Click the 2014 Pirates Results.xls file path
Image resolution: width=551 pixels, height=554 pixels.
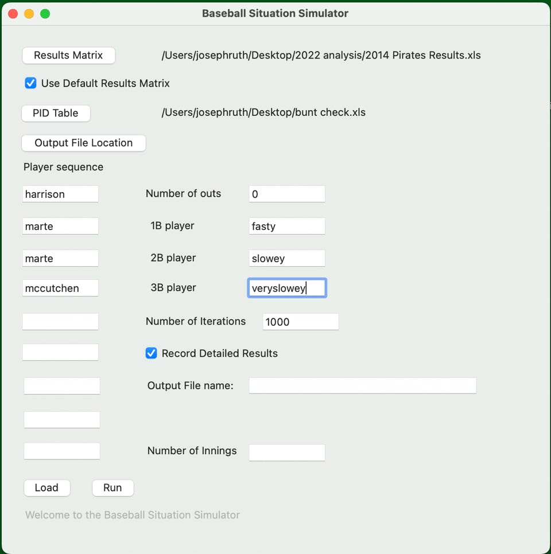coord(321,56)
